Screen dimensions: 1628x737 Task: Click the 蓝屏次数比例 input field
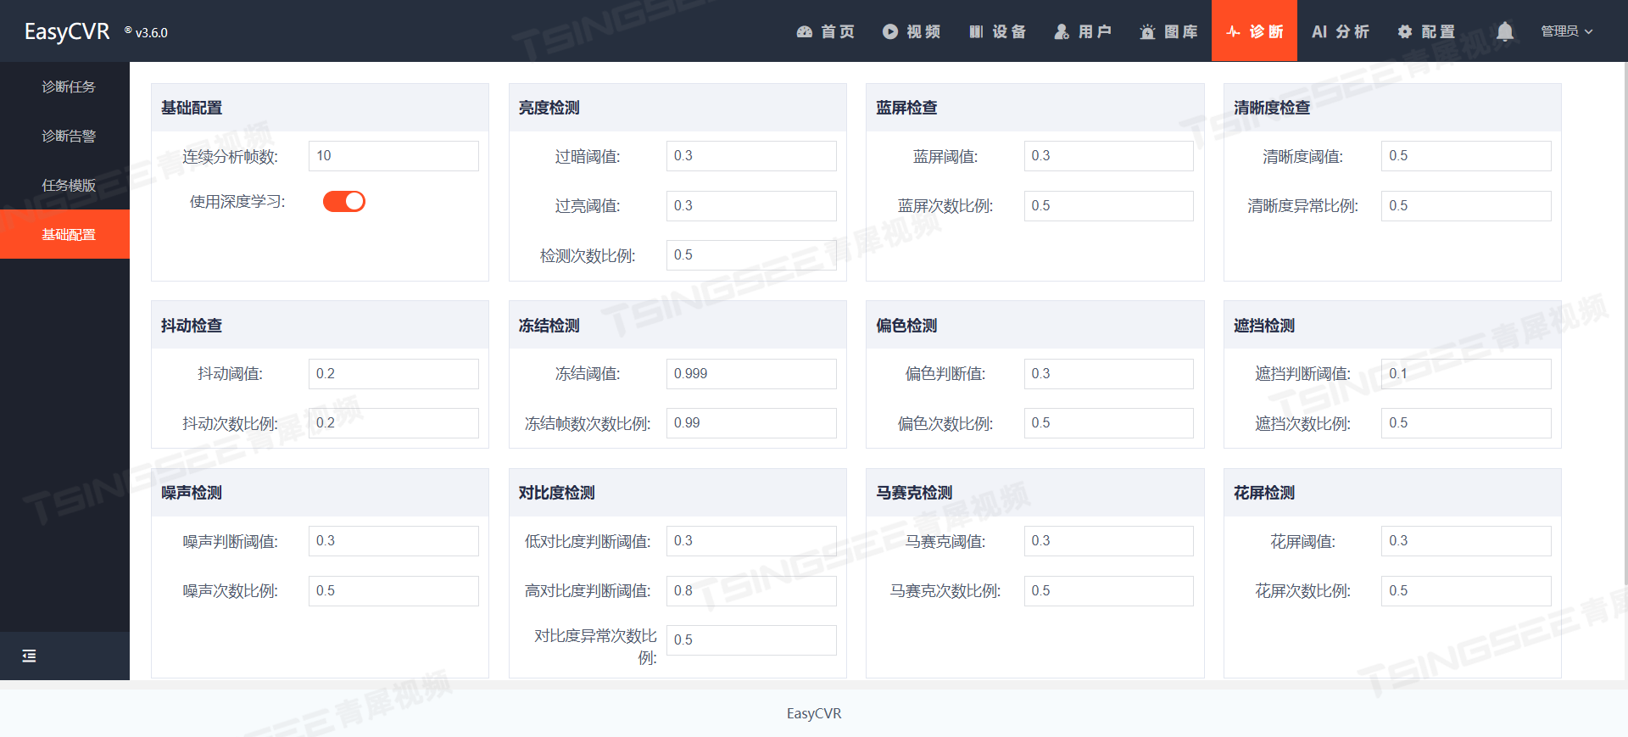(1109, 206)
